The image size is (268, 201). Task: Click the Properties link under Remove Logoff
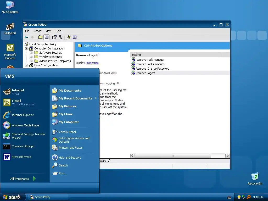[92, 63]
